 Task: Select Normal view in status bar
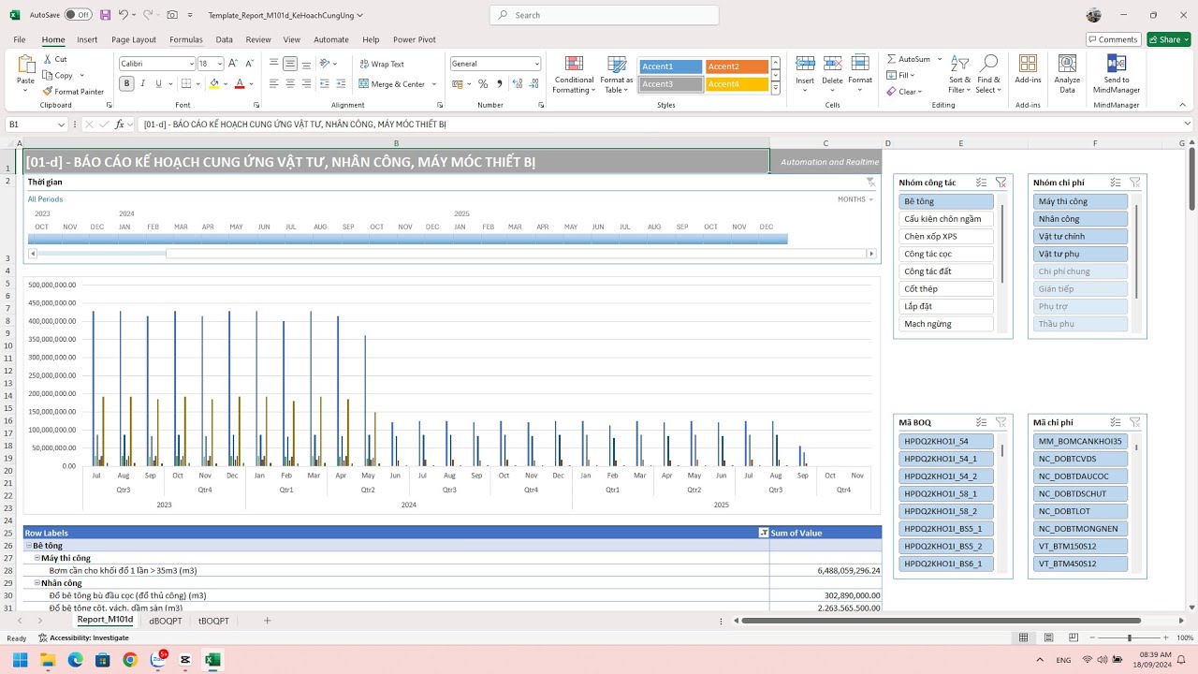1023,637
